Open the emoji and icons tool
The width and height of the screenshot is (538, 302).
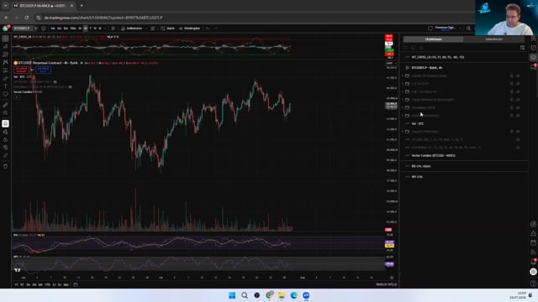point(6,94)
